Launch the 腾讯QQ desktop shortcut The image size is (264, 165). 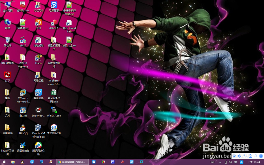(x=23, y=129)
